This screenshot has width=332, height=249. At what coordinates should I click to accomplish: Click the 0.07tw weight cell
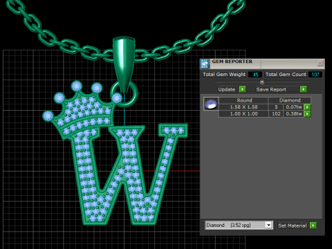click(294, 107)
